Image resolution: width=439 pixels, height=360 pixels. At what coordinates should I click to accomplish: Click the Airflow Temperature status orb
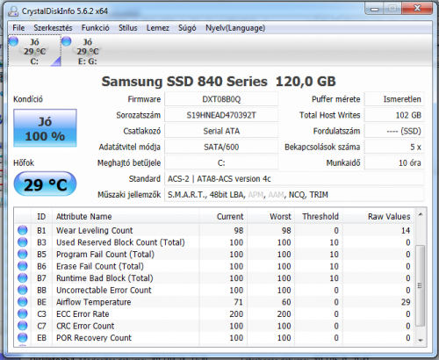(x=23, y=302)
